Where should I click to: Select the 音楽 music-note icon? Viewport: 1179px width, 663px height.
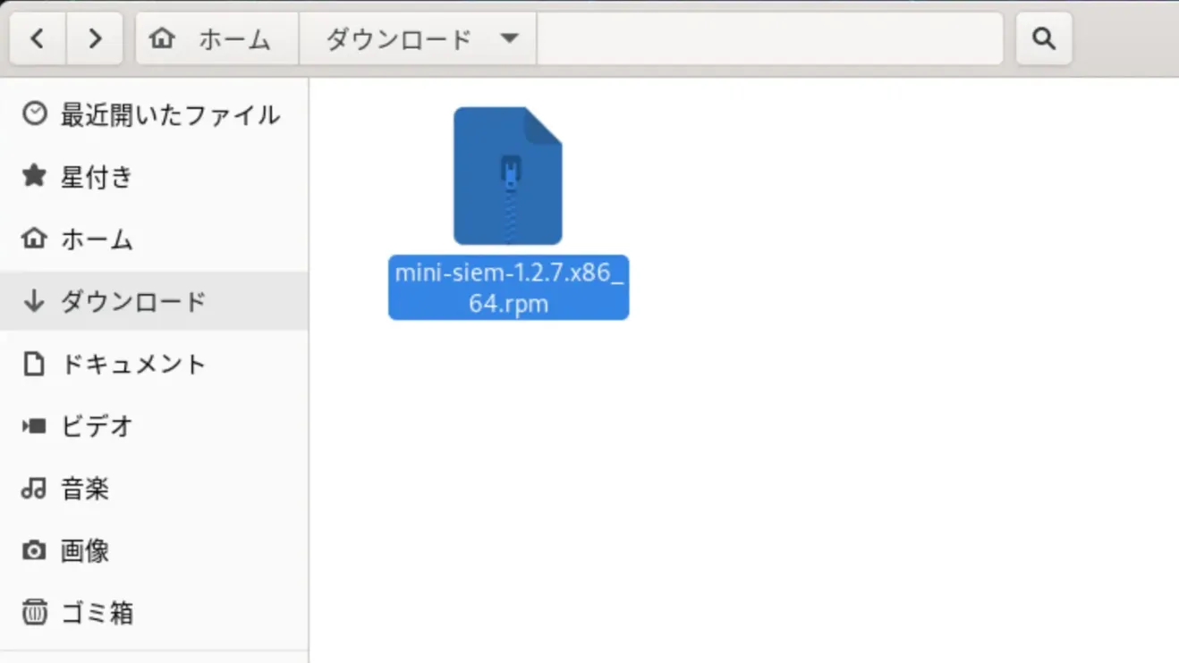click(34, 489)
